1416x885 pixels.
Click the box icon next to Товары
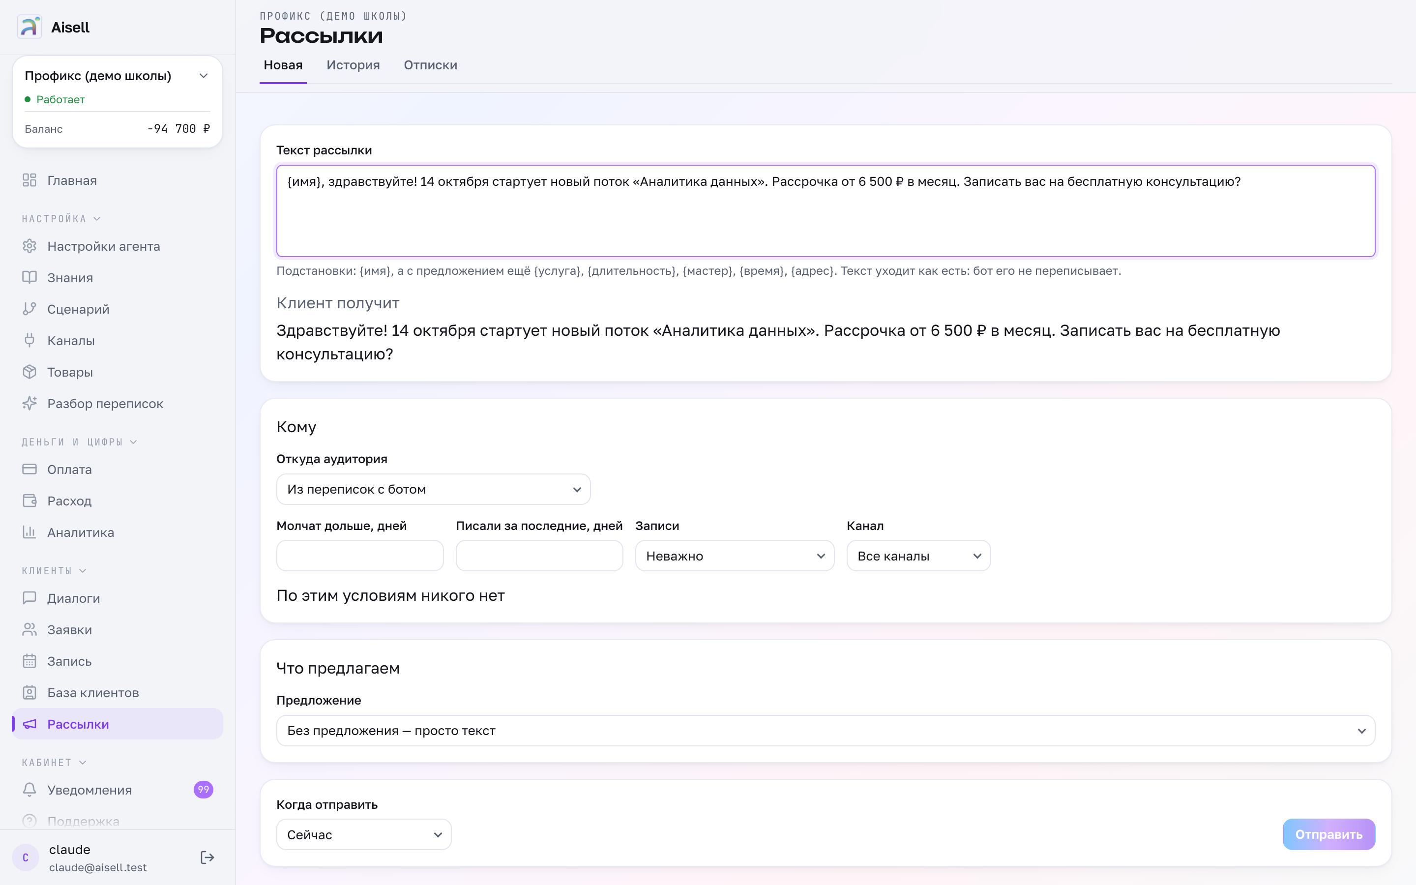[29, 372]
